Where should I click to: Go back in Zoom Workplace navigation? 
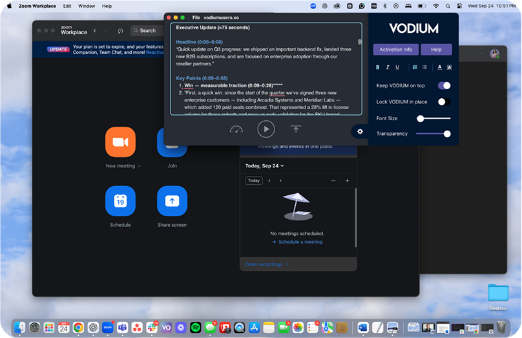click(x=95, y=30)
